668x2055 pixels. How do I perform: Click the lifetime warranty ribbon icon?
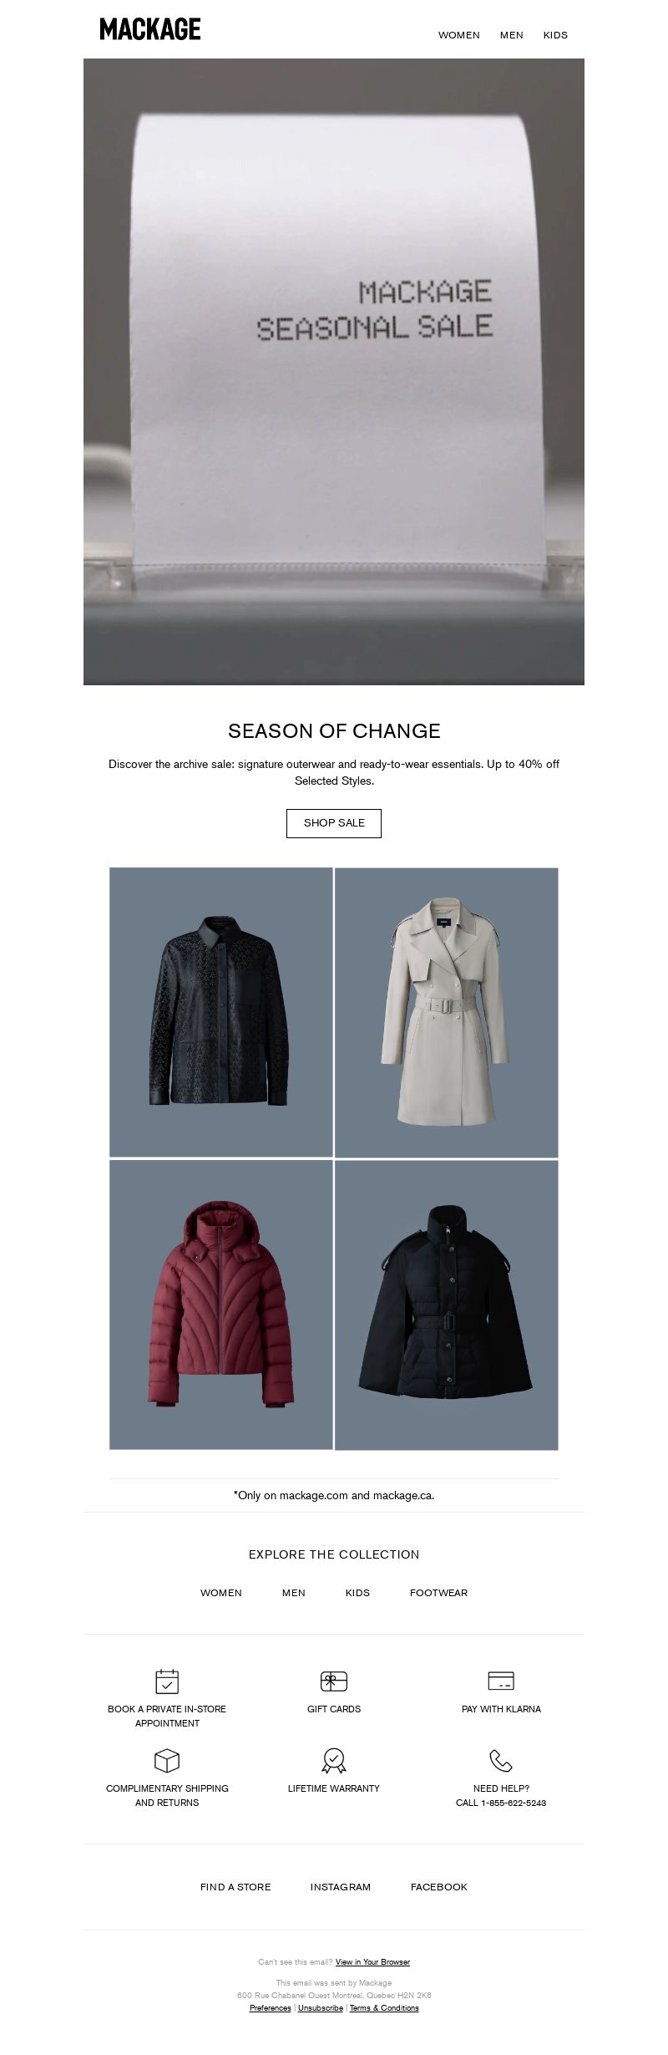pos(334,1760)
